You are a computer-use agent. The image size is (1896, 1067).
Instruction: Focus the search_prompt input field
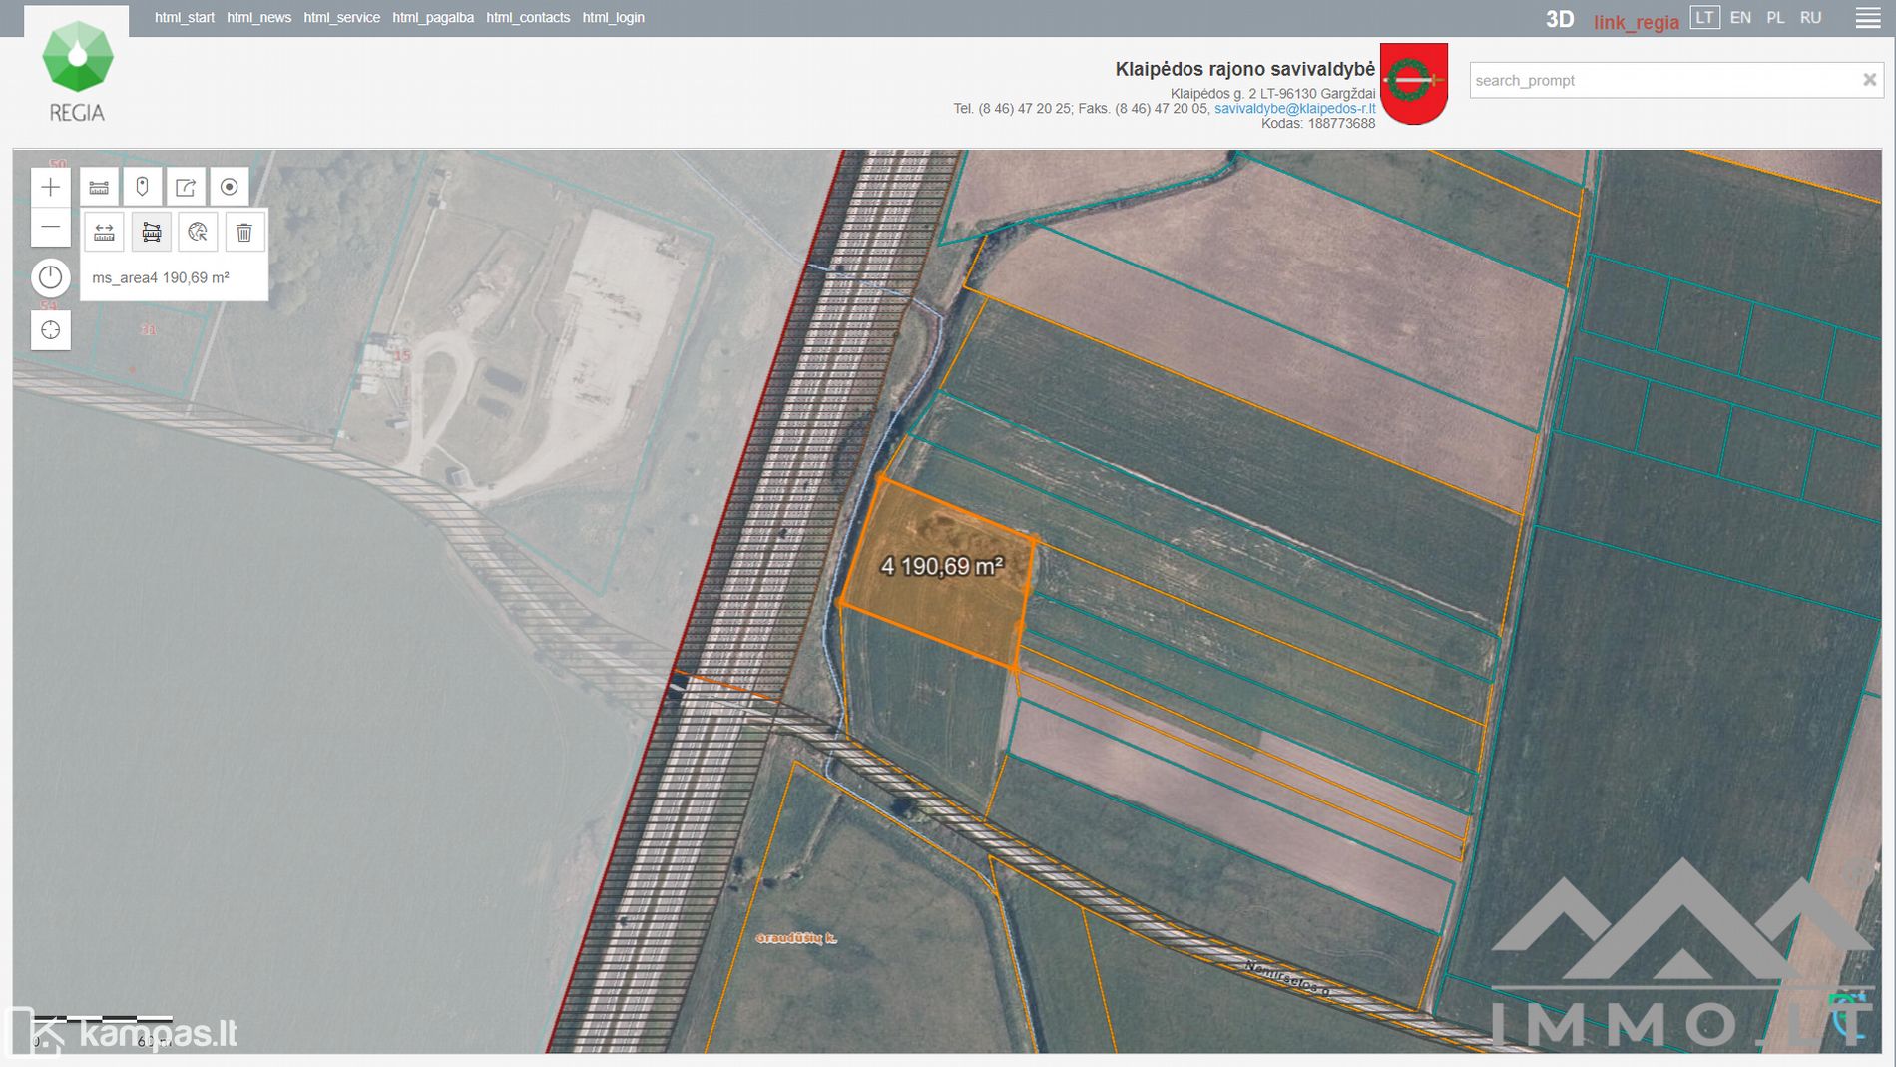[1661, 80]
